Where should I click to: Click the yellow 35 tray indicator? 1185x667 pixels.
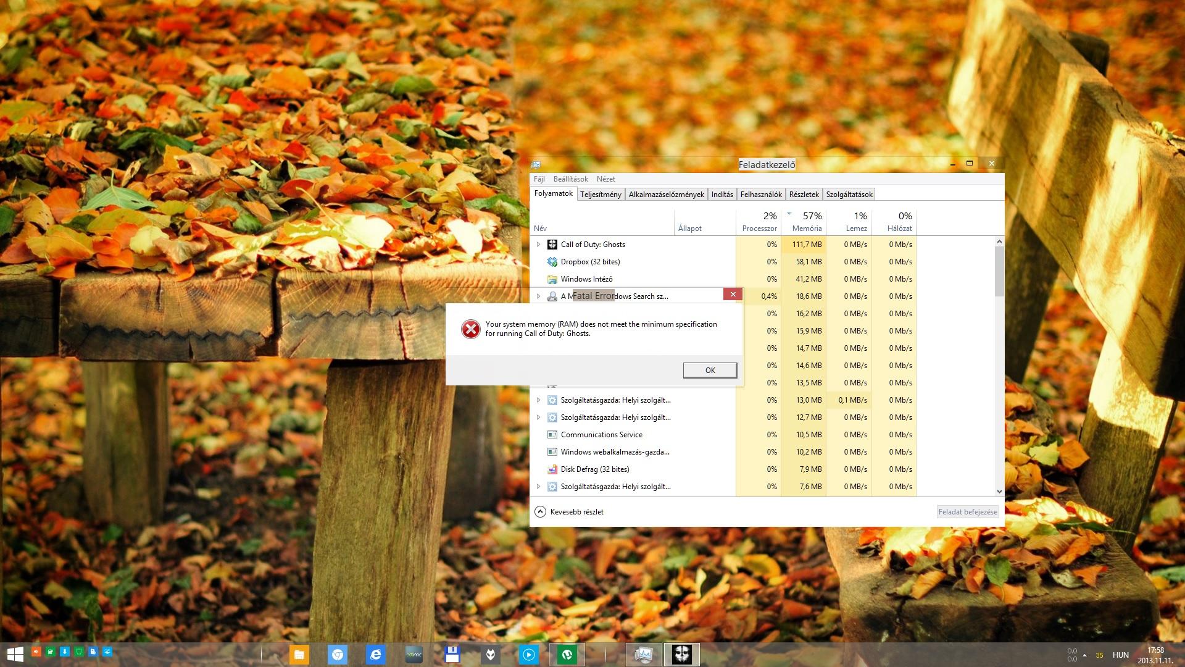1099,655
